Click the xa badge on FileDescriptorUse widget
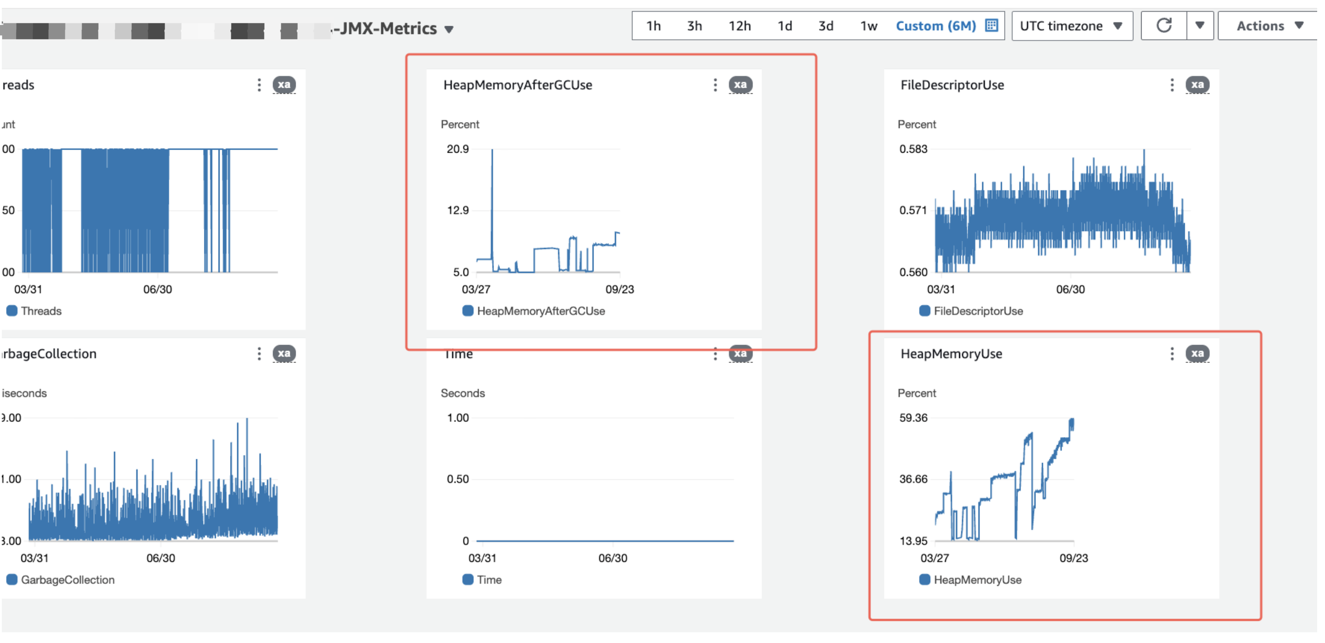1325x643 pixels. coord(1197,85)
